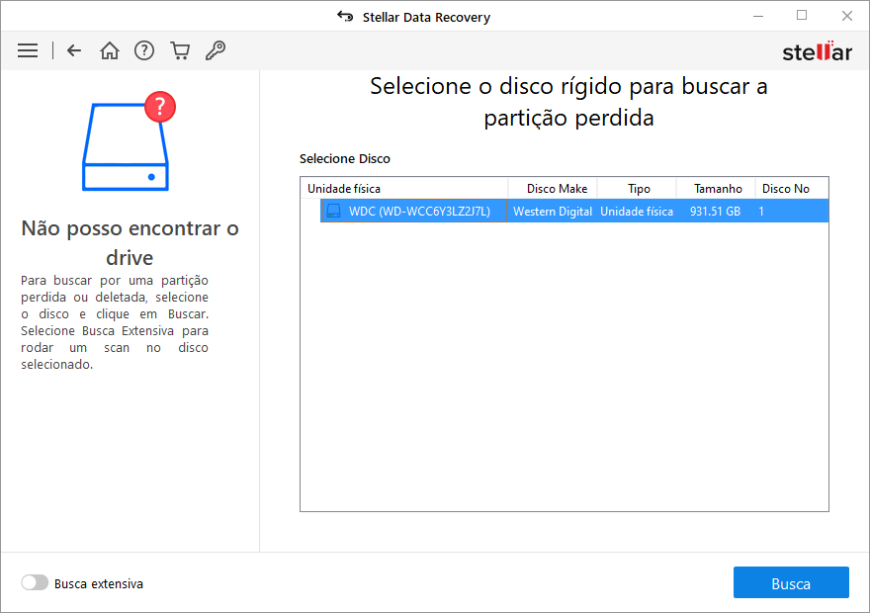Close the Stellar Data Recovery window
Viewport: 870px width, 613px height.
[846, 16]
